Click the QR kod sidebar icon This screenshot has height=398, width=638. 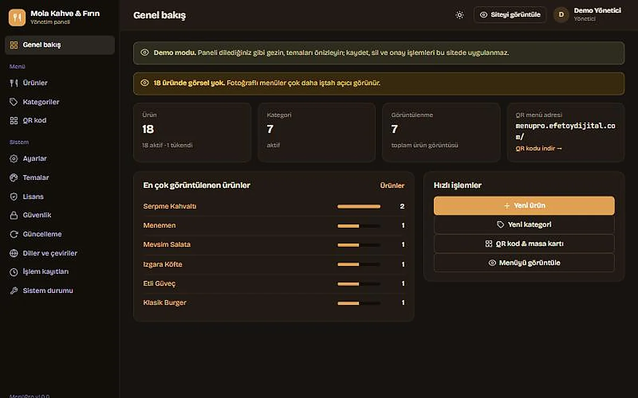(14, 120)
